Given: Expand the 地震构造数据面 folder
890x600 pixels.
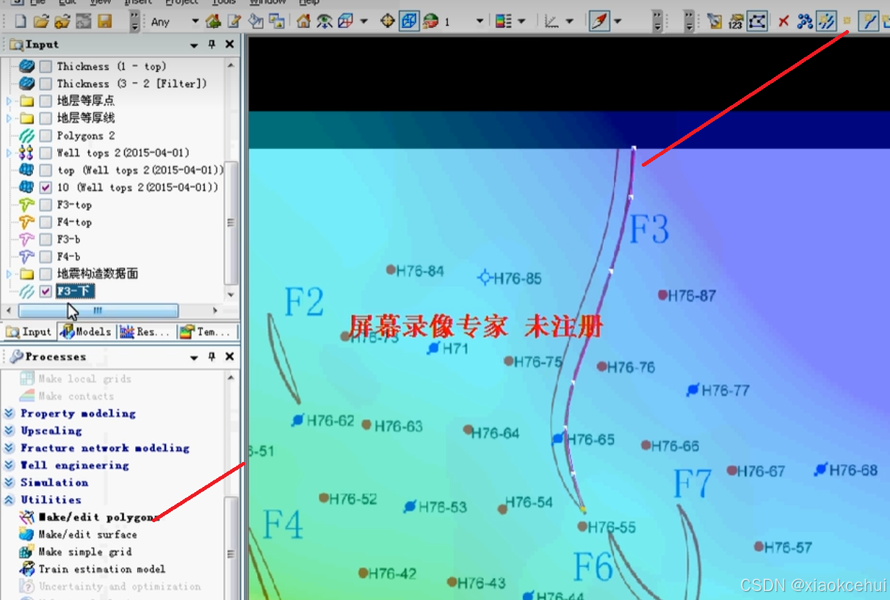Looking at the screenshot, I should pos(9,274).
